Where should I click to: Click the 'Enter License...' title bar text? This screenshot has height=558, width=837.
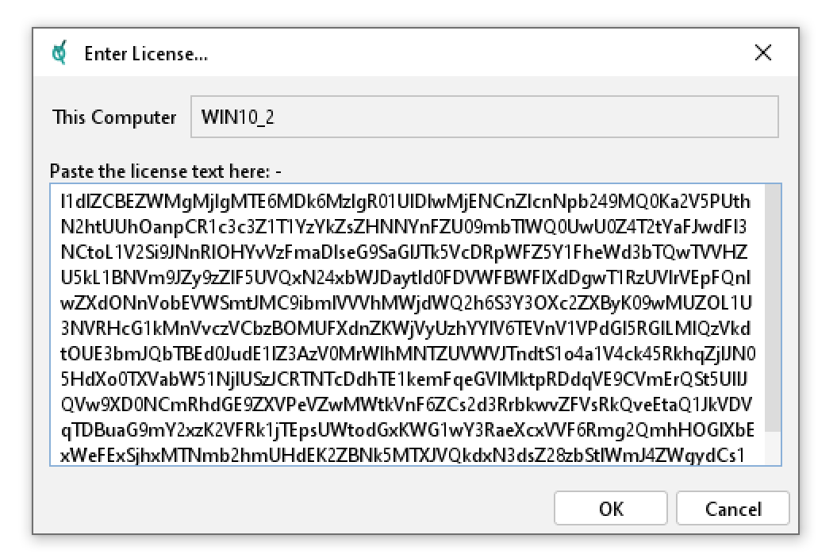[x=146, y=54]
